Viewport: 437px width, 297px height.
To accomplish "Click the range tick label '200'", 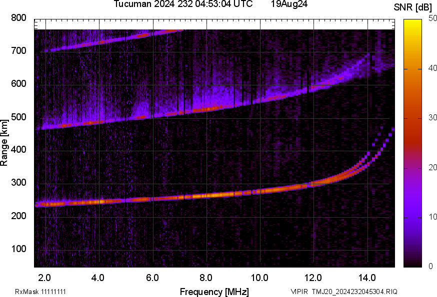I will [18, 216].
